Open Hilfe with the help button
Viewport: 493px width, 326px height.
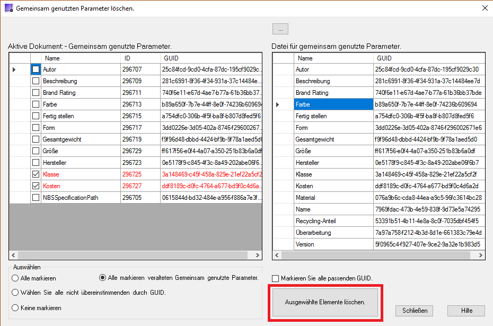click(466, 311)
